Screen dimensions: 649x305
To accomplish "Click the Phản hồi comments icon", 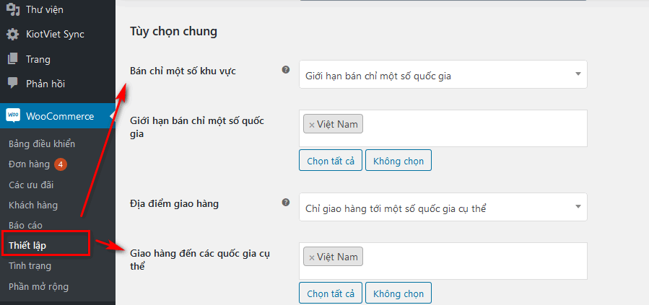I will point(12,84).
